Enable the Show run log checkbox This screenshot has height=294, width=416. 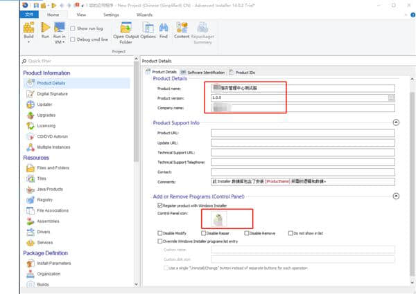73,28
